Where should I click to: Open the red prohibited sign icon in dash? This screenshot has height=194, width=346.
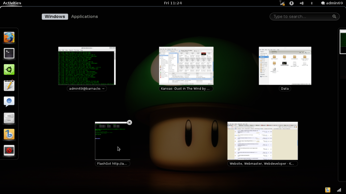9,150
